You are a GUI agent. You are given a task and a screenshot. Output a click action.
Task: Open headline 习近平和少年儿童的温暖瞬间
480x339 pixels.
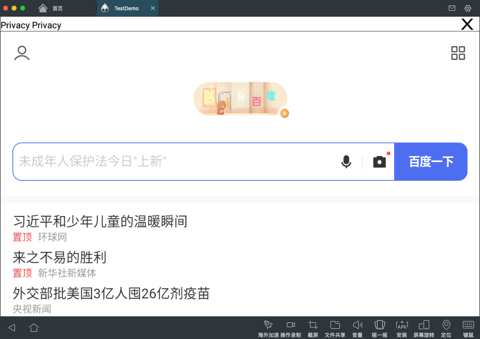tap(100, 221)
